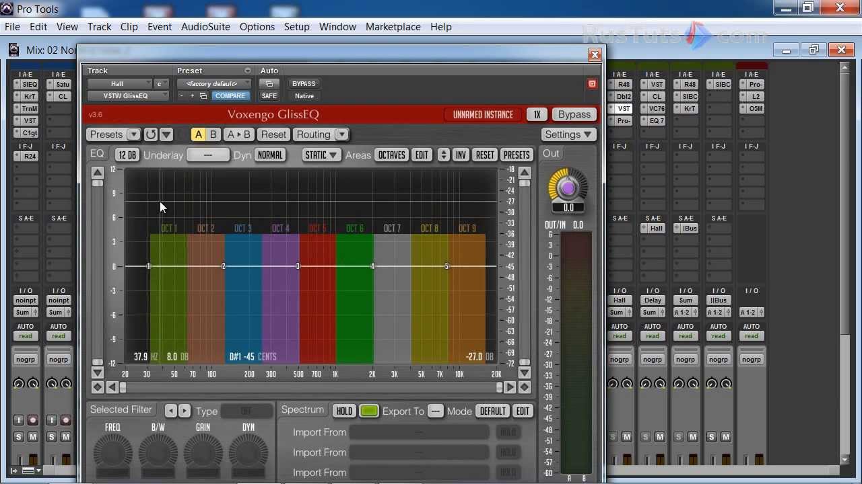This screenshot has width=862, height=484.
Task: Open the File menu
Action: click(12, 27)
